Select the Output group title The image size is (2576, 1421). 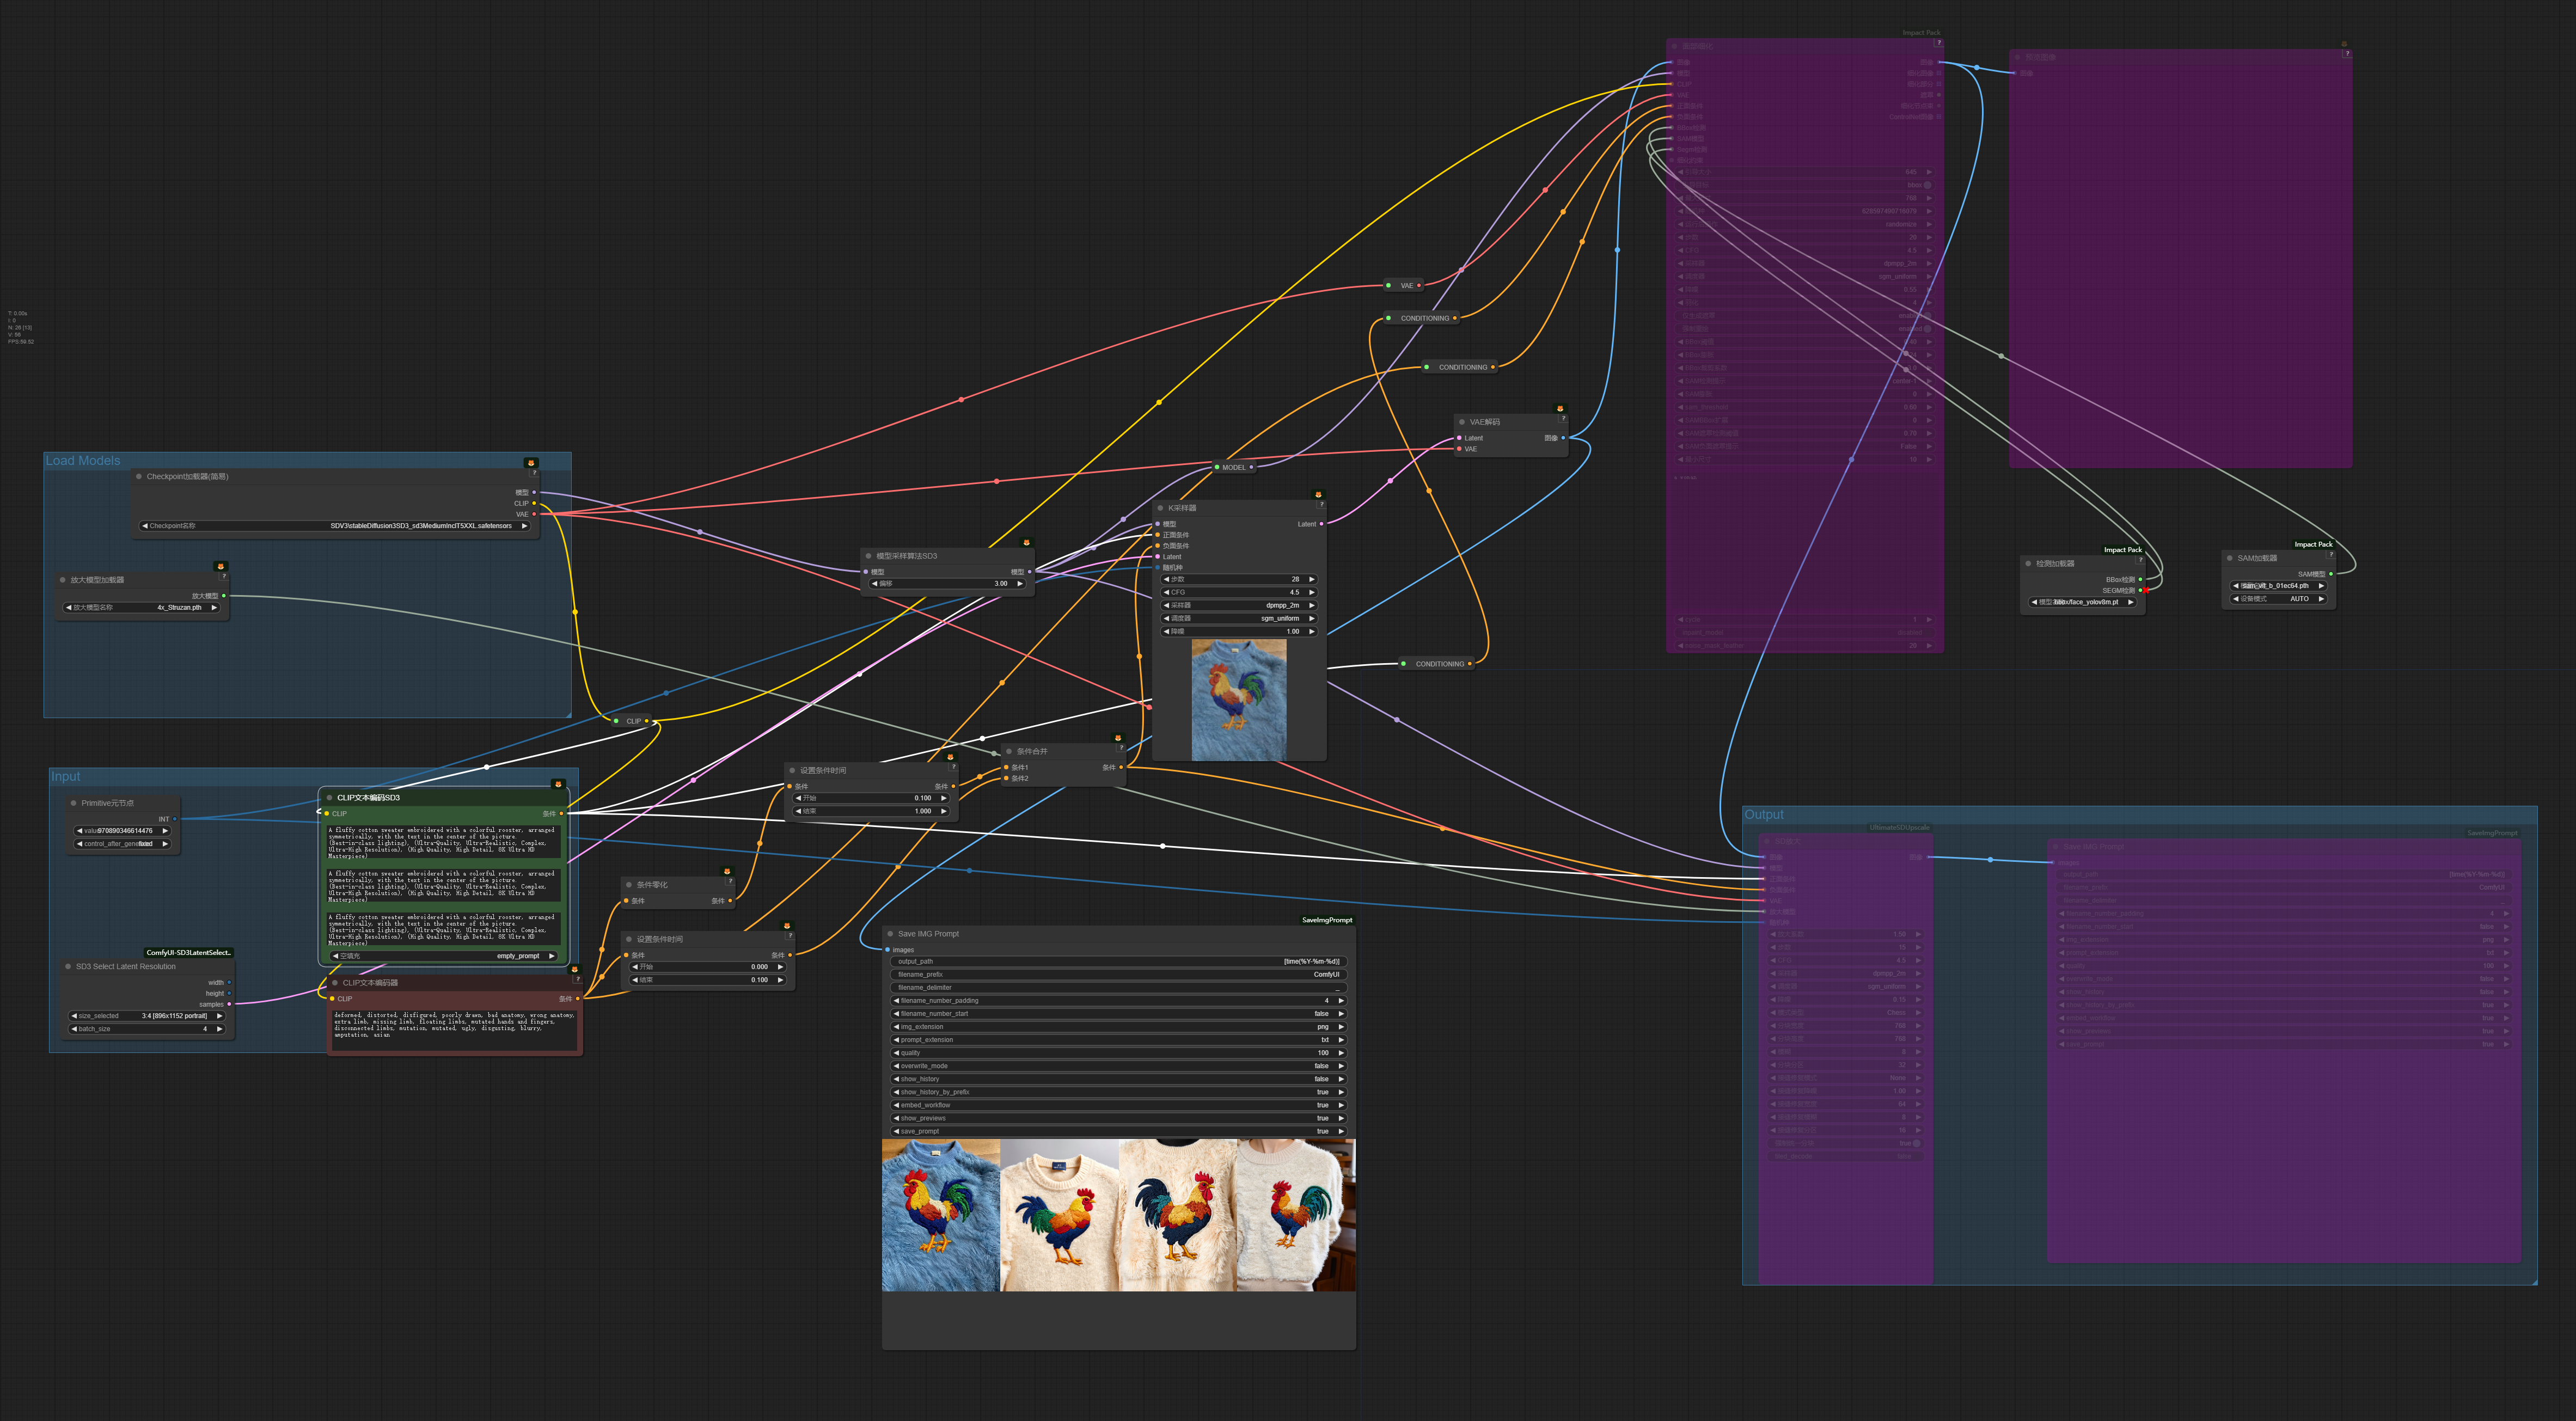pyautogui.click(x=1764, y=815)
